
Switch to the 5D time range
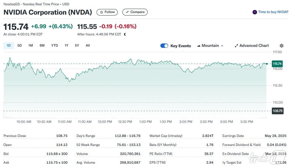pos(20,46)
